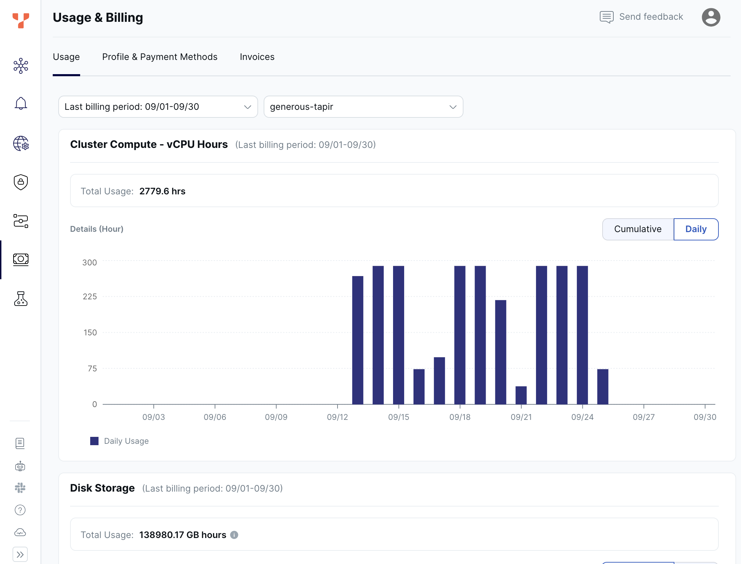The width and height of the screenshot is (741, 564).
Task: Open the cluster management icon in sidebar
Action: 20,65
